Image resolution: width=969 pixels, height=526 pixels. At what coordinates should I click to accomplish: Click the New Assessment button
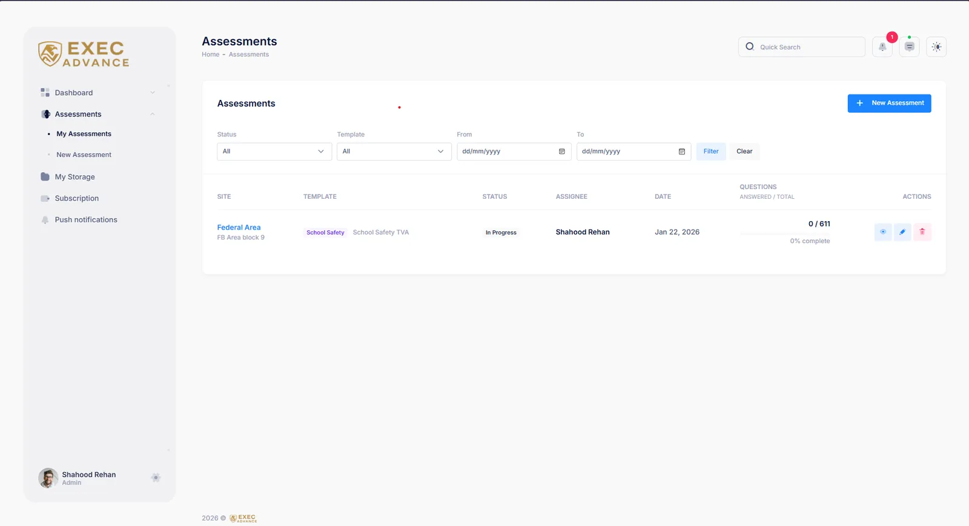click(889, 103)
